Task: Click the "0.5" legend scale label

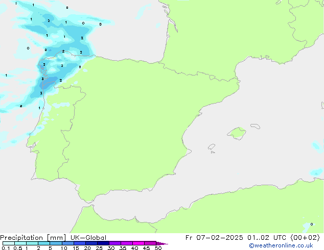Action: tap(17, 248)
